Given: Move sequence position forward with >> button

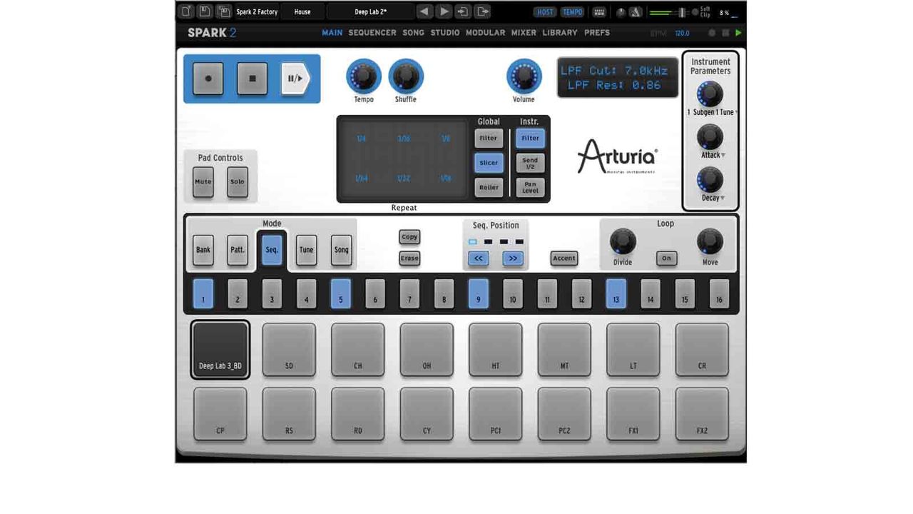Looking at the screenshot, I should pyautogui.click(x=513, y=258).
